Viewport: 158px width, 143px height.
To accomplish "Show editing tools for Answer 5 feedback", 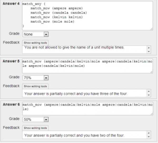I will [36, 86].
